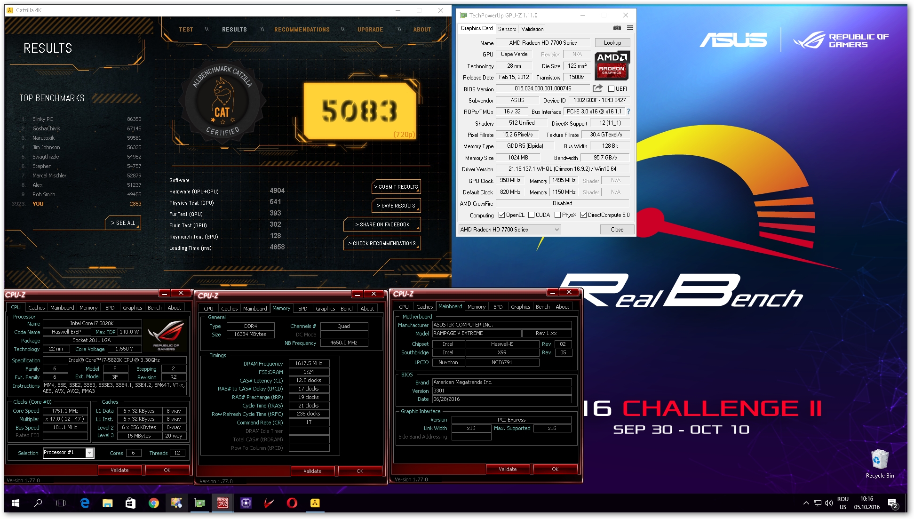Open the GPU-Z hamburger menu icon
The image size is (914, 519).
(630, 28)
